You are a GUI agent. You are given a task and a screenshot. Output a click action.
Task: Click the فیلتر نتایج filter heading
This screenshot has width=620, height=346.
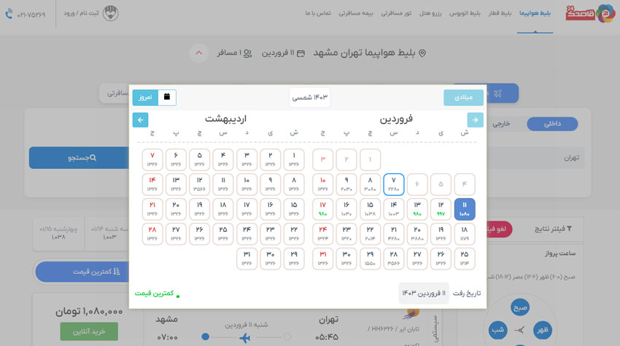(553, 229)
